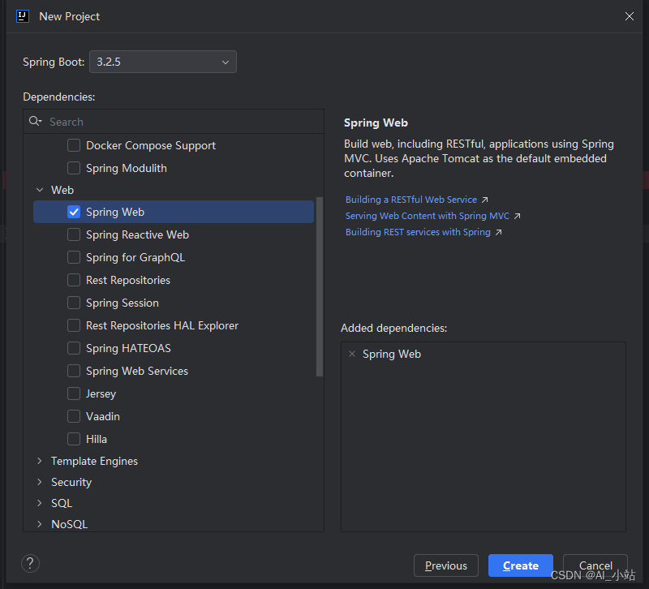This screenshot has height=589, width=649.
Task: Click the Template Engines category label
Action: 94,461
